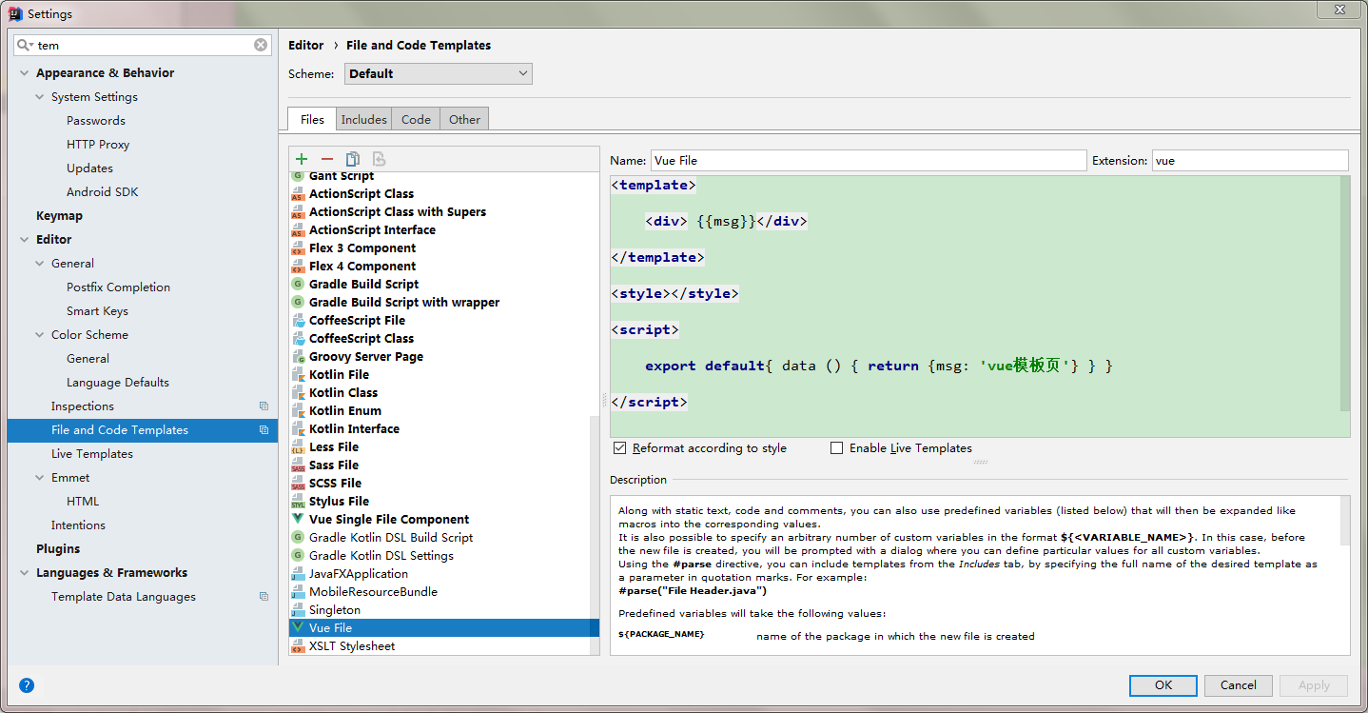Screen dimensions: 1368x713
Task: Open Android SDK settings
Action: click(103, 192)
